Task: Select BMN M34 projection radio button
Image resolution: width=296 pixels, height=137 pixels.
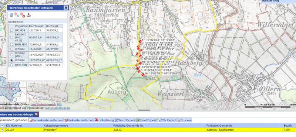Action: tap(12, 44)
